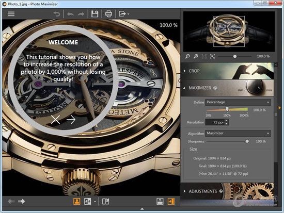Image resolution: width=284 pixels, height=213 pixels.
Task: Close the Welcome tutorial with X
Action: (55, 120)
